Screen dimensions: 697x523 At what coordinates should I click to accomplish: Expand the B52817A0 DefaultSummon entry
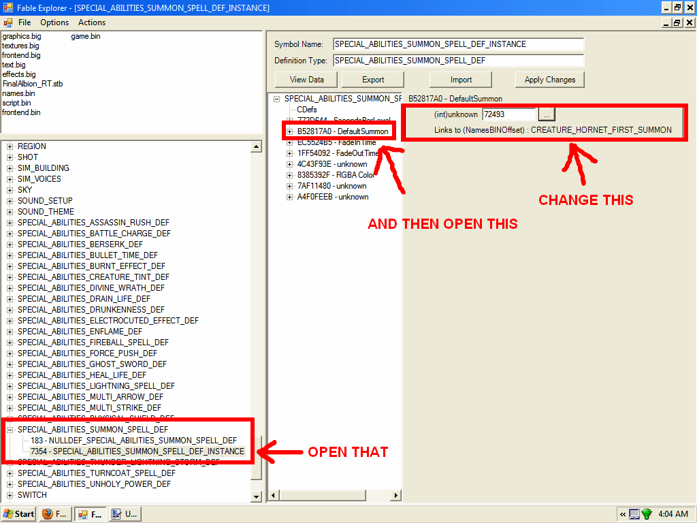tap(289, 131)
